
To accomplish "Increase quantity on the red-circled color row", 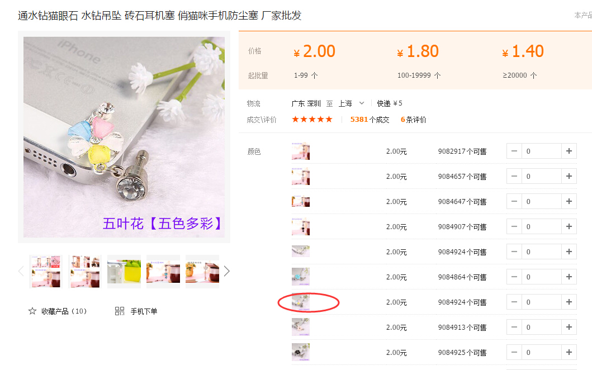I will [569, 302].
